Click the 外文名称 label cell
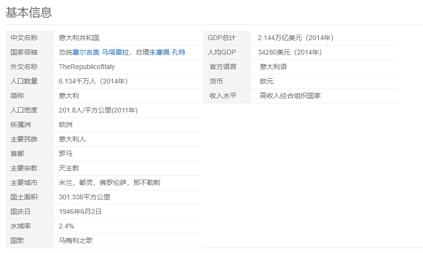Viewport: 423px width, 253px height. pyautogui.click(x=30, y=67)
